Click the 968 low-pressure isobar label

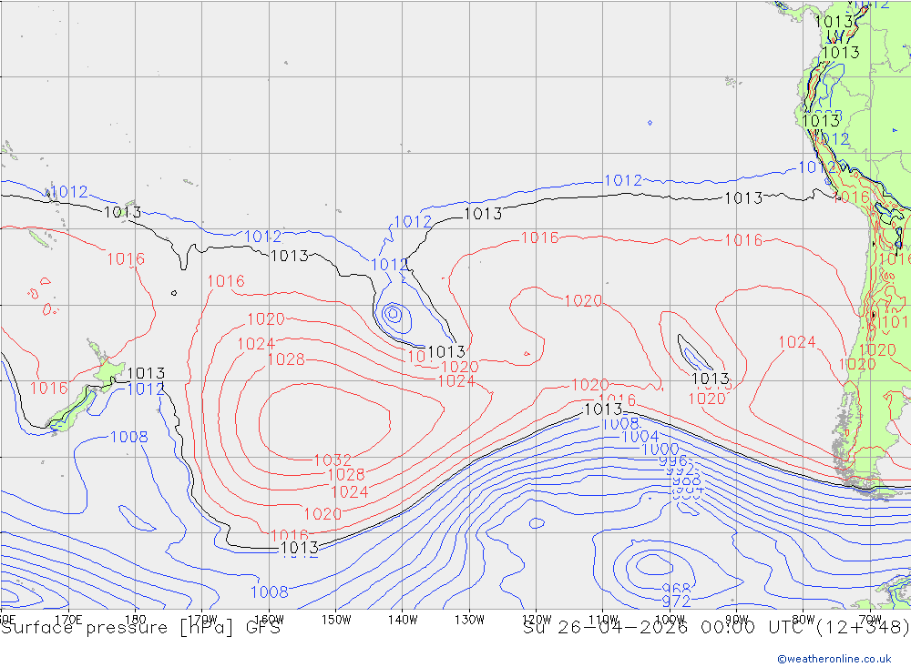point(676,589)
